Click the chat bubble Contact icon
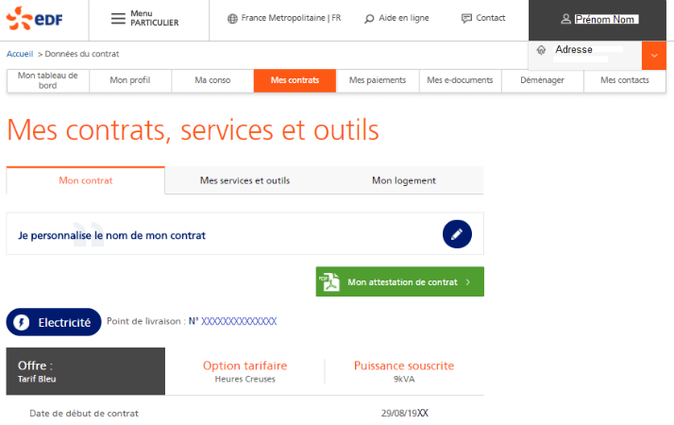 [466, 18]
